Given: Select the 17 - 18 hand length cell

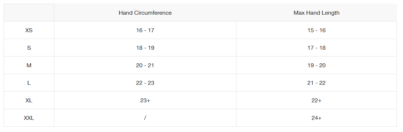Looking at the screenshot, I should tap(316, 48).
